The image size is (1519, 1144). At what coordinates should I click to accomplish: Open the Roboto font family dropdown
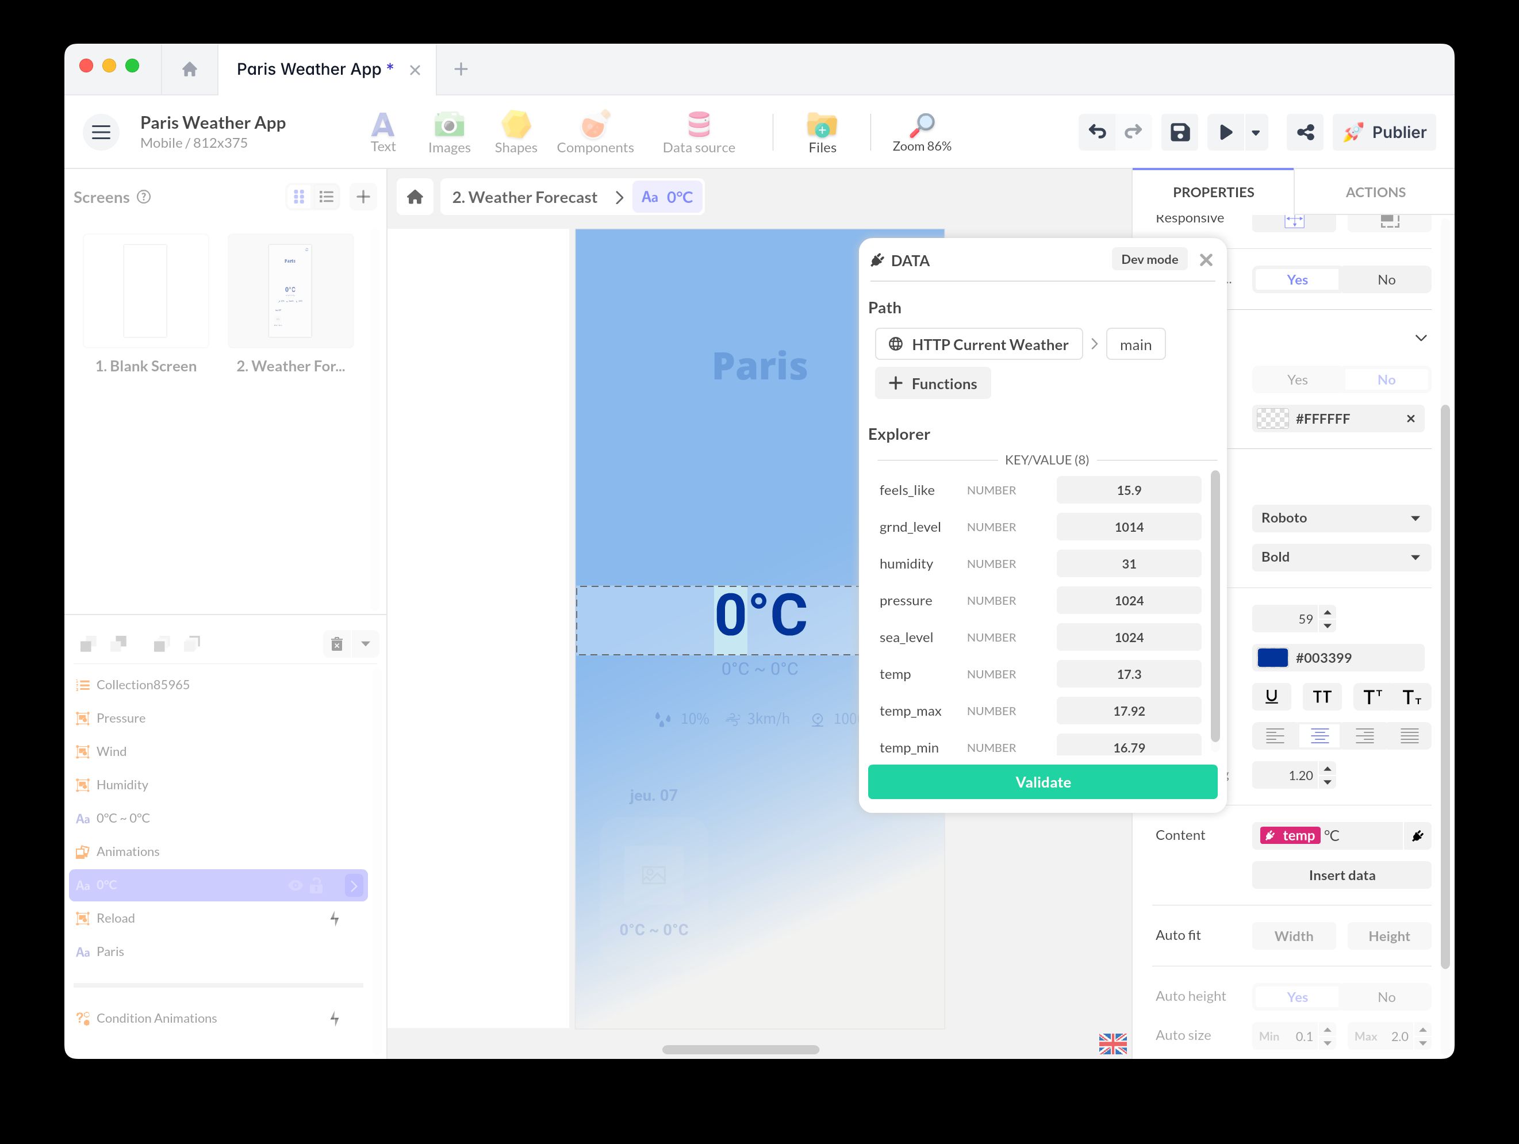[1340, 518]
